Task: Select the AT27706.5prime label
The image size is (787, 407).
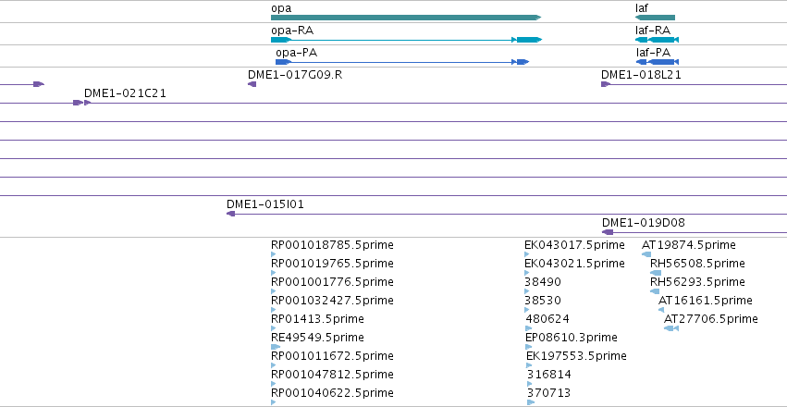Action: coord(711,319)
